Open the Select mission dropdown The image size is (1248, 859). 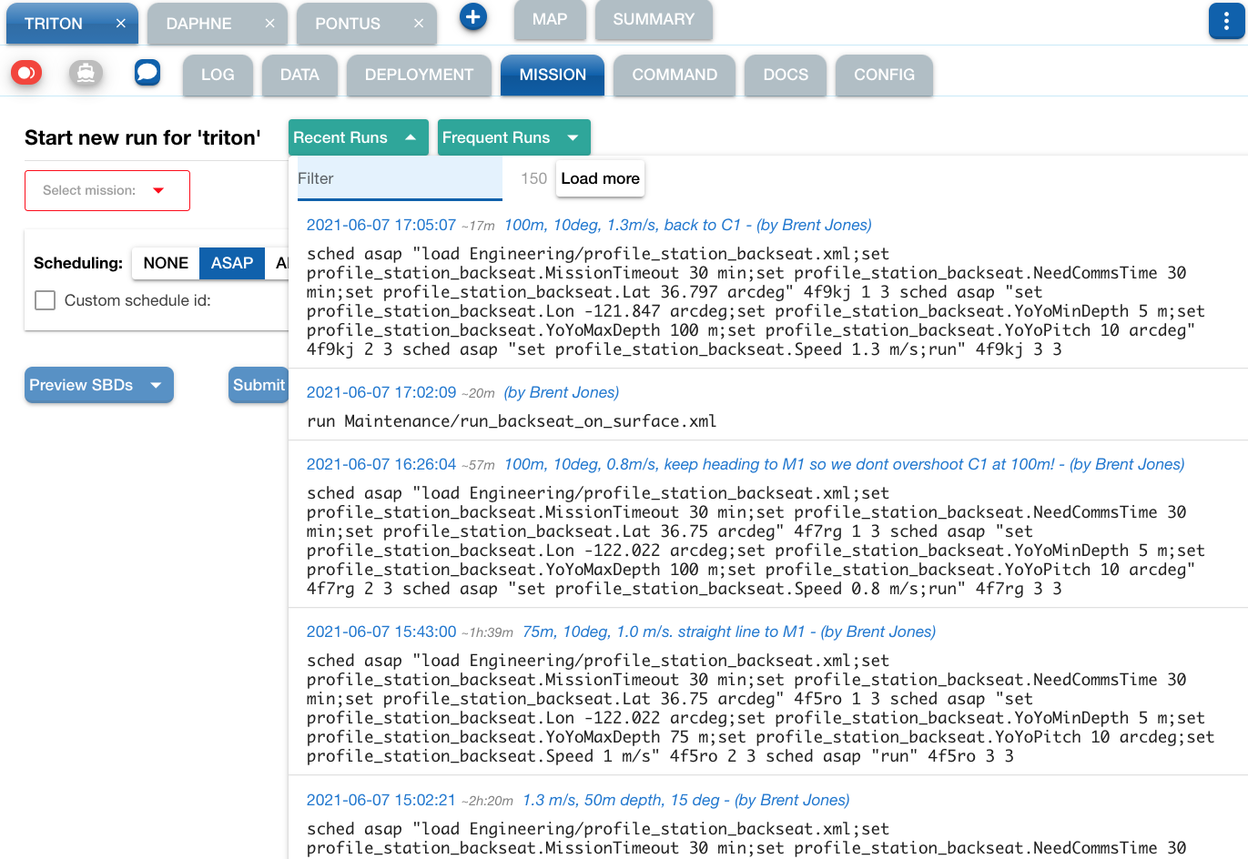(x=107, y=190)
